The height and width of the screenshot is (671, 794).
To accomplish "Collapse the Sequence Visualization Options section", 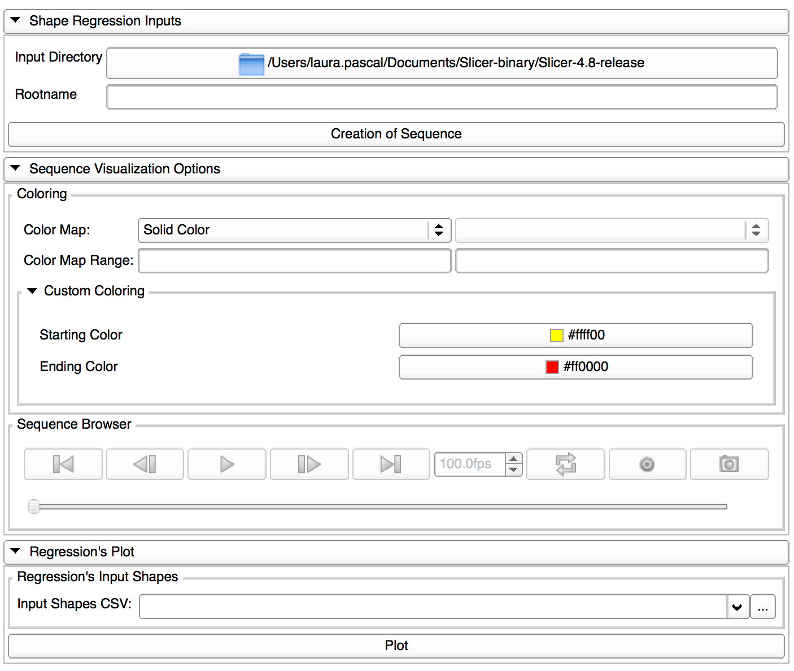I will coord(16,169).
